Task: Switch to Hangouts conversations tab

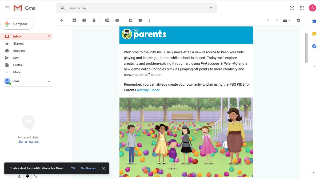Action: click(27, 176)
